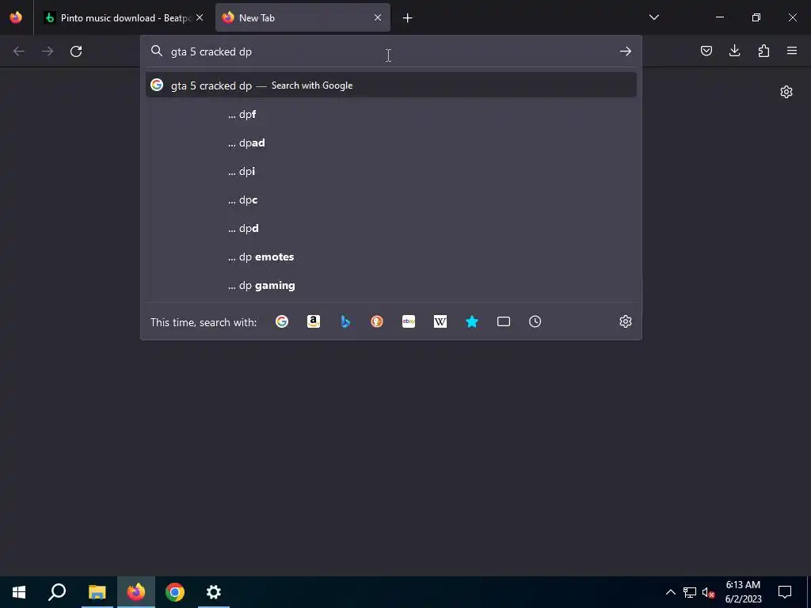Image resolution: width=811 pixels, height=608 pixels.
Task: Open Google Chrome from taskbar
Action: 175,592
